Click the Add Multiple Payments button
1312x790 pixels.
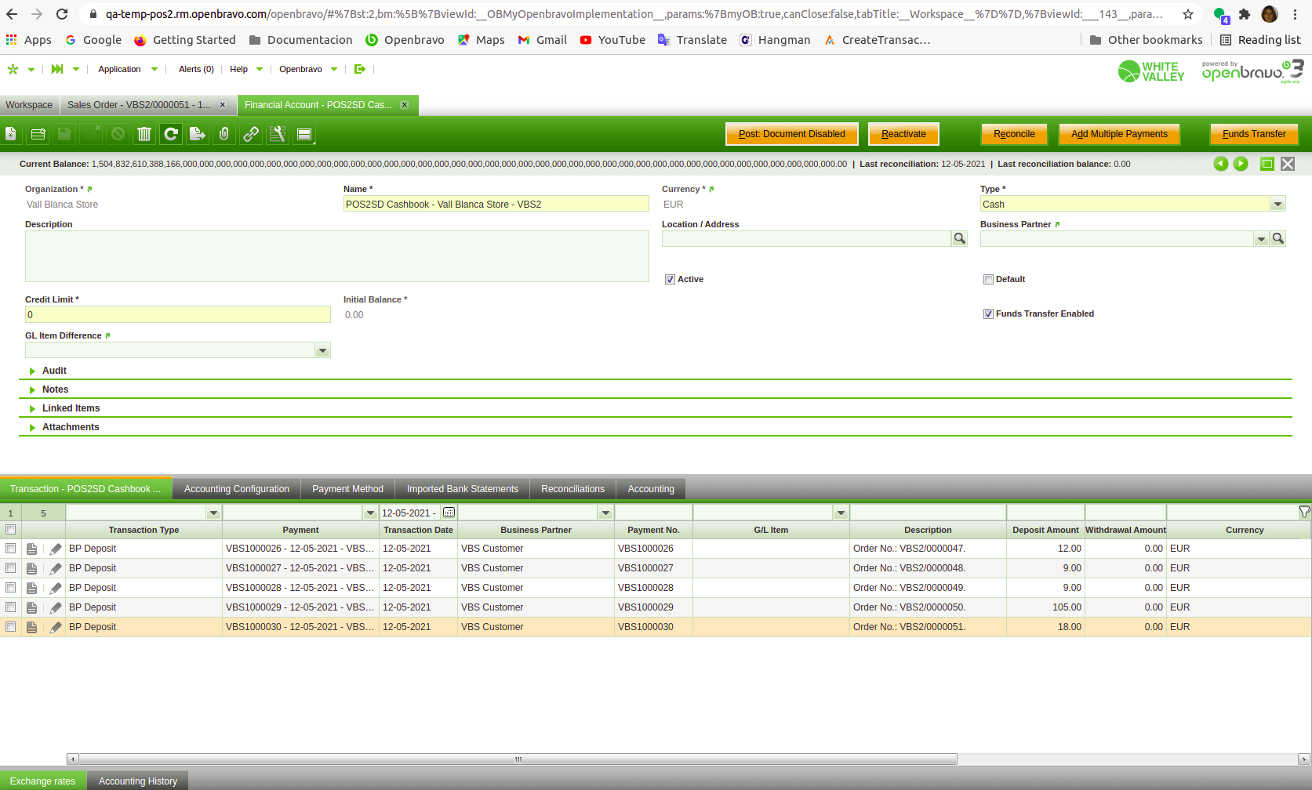click(x=1119, y=134)
